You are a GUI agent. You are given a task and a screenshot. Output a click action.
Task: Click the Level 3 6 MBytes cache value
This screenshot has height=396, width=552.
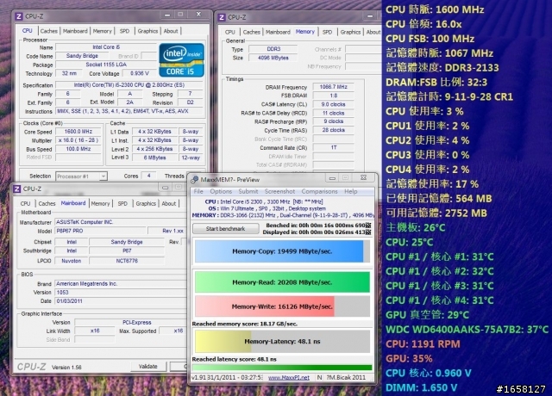coord(154,158)
